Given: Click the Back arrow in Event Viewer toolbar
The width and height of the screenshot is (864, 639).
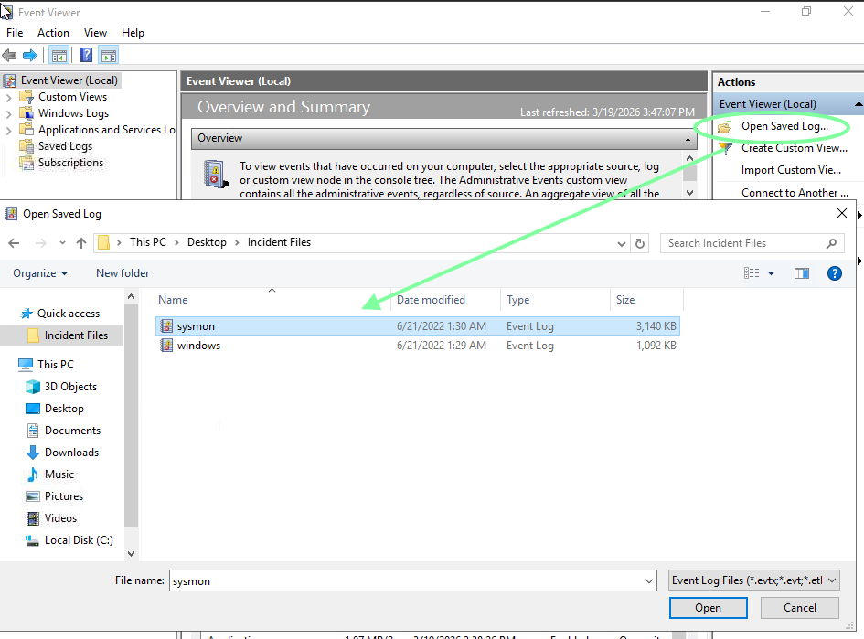Looking at the screenshot, I should click(x=10, y=55).
